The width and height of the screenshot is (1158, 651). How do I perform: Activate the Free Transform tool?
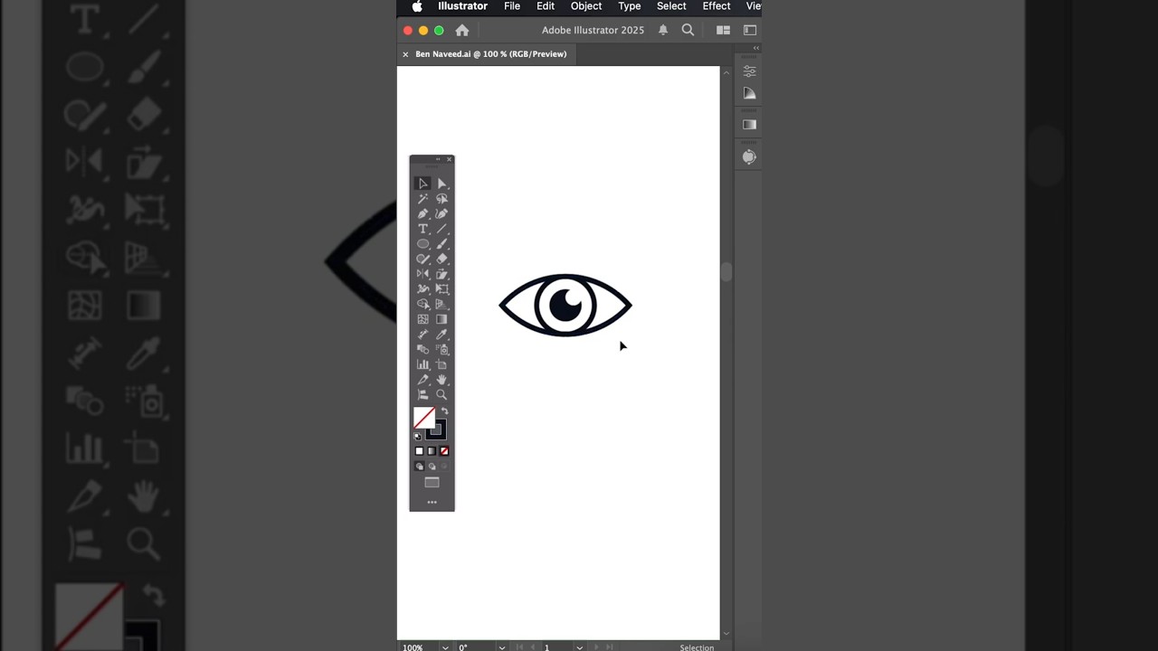pyautogui.click(x=441, y=289)
